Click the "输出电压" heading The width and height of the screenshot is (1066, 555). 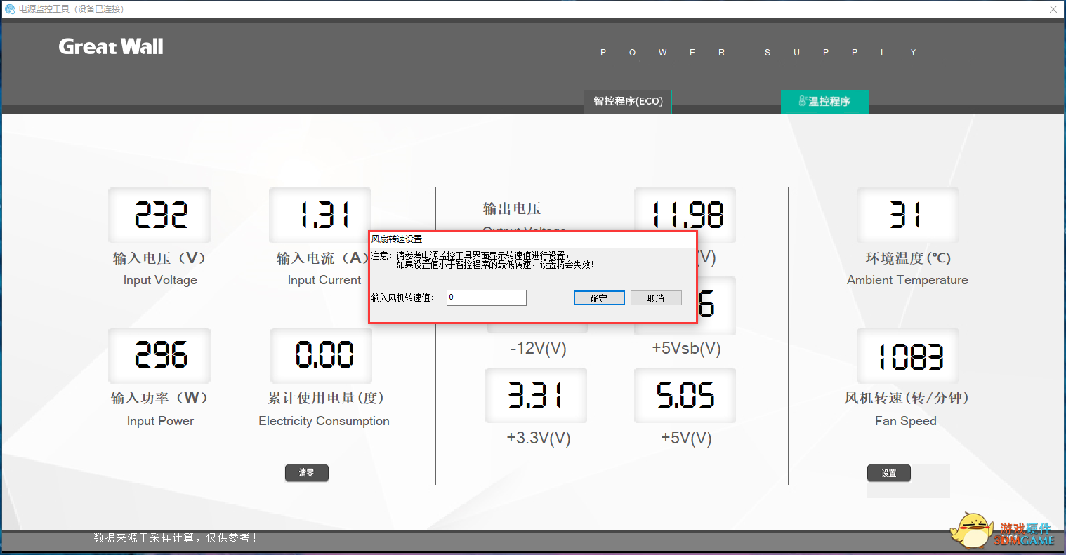click(512, 208)
